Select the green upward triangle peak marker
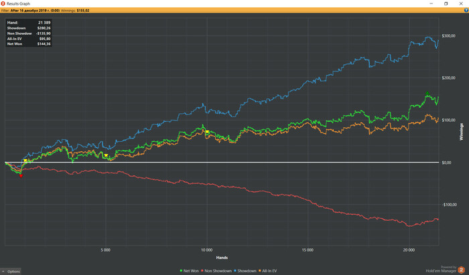 click(x=427, y=94)
